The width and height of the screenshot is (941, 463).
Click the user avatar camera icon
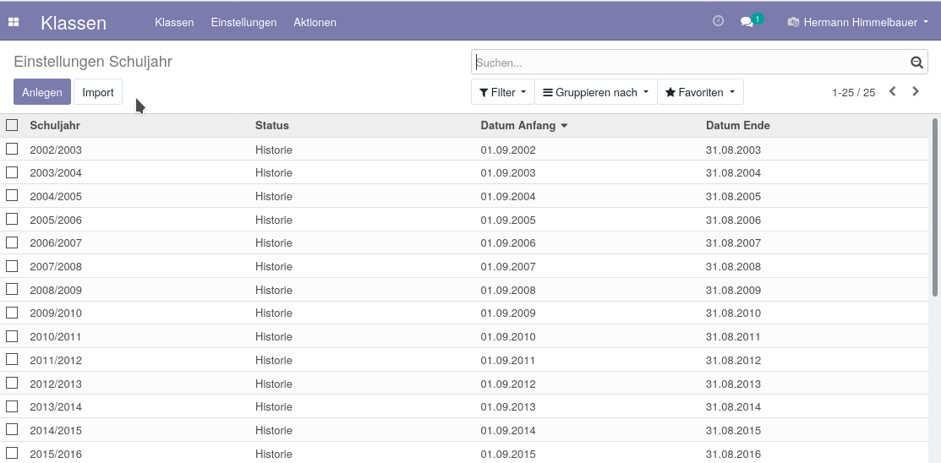pyautogui.click(x=793, y=22)
